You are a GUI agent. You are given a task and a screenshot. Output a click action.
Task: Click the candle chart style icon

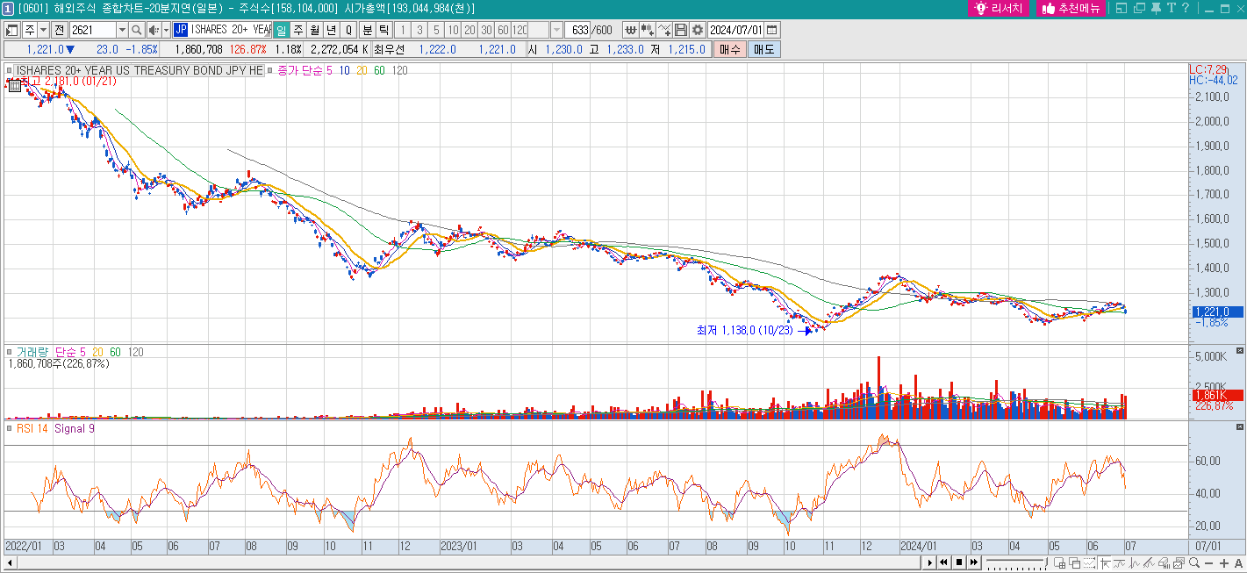[x=648, y=30]
